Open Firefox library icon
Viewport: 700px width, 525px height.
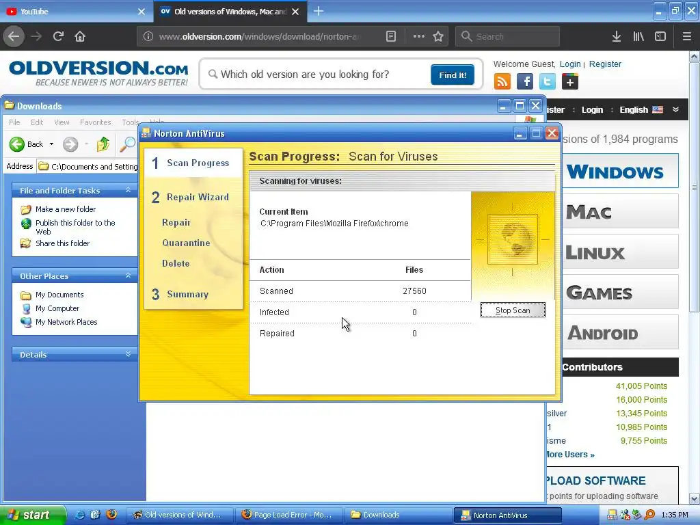click(638, 37)
